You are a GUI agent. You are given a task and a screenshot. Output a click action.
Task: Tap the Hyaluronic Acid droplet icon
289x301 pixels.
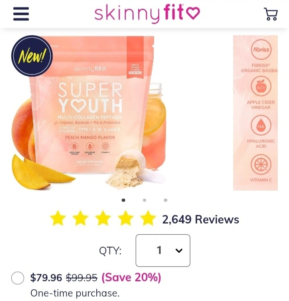261,125
